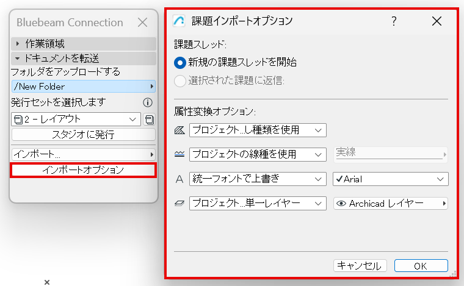Click the info icon beside 発行セットを選択します
The height and width of the screenshot is (286, 464).
(148, 102)
